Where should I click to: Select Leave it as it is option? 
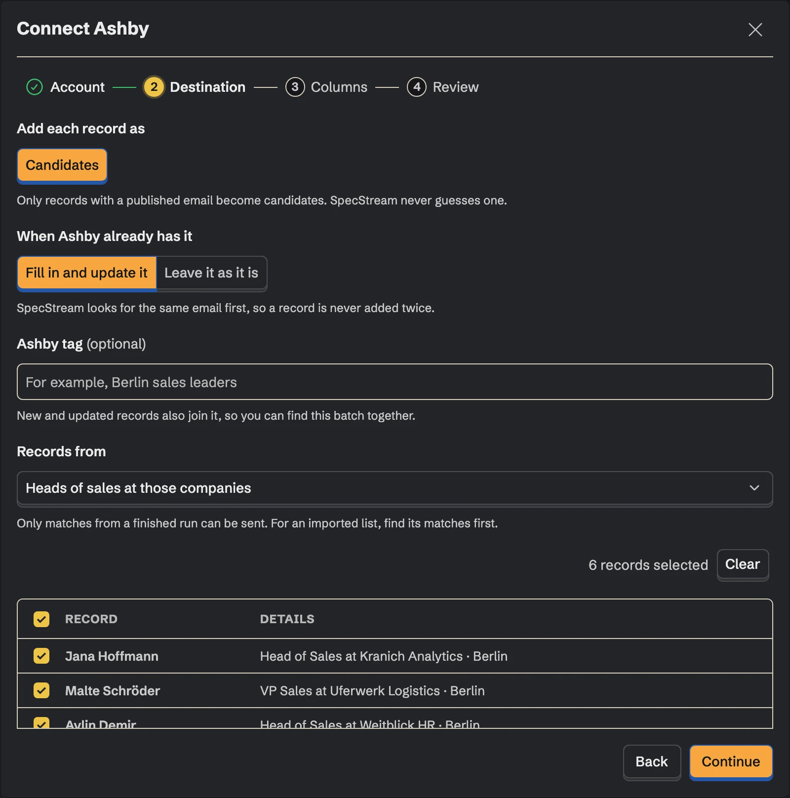211,273
